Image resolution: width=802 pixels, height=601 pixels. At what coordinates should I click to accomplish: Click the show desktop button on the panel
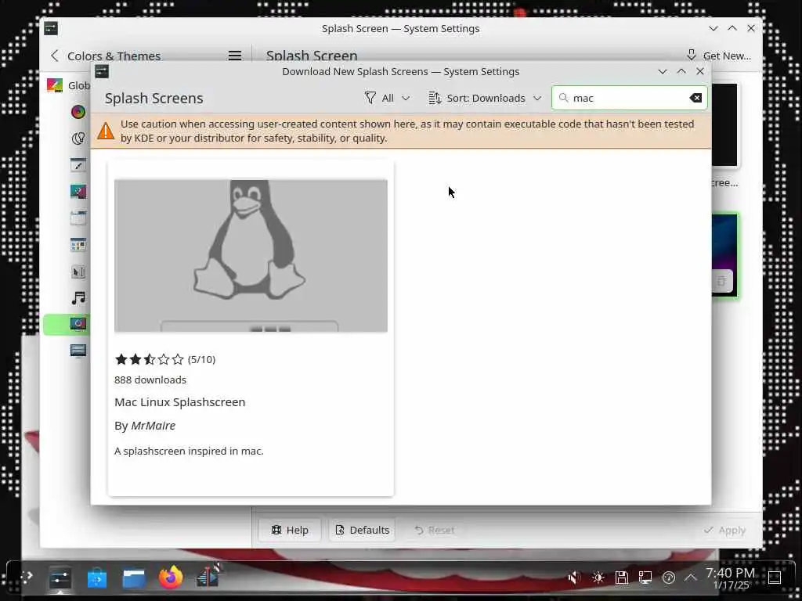tap(775, 578)
